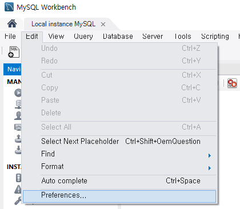Open Users and Privileges icon
240x209 pixels.
click(x=18, y=115)
